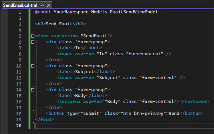This screenshot has width=214, height=134.
Task: Pin the SendEmail.cshtml tab
Action: pyautogui.click(x=42, y=5)
